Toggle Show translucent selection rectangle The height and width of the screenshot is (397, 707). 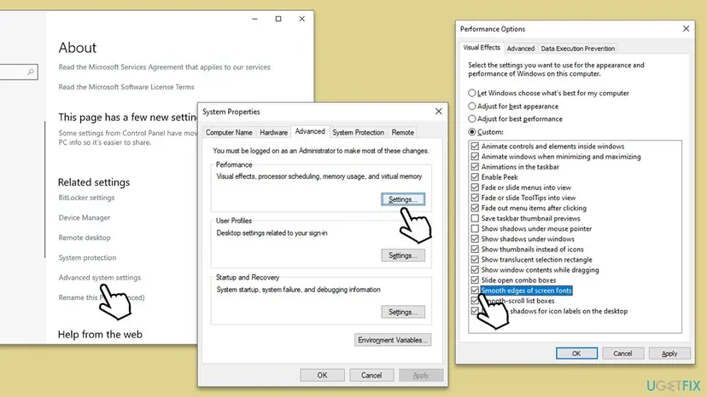tap(475, 260)
